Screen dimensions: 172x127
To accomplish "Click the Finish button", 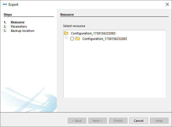I will tap(118, 121).
